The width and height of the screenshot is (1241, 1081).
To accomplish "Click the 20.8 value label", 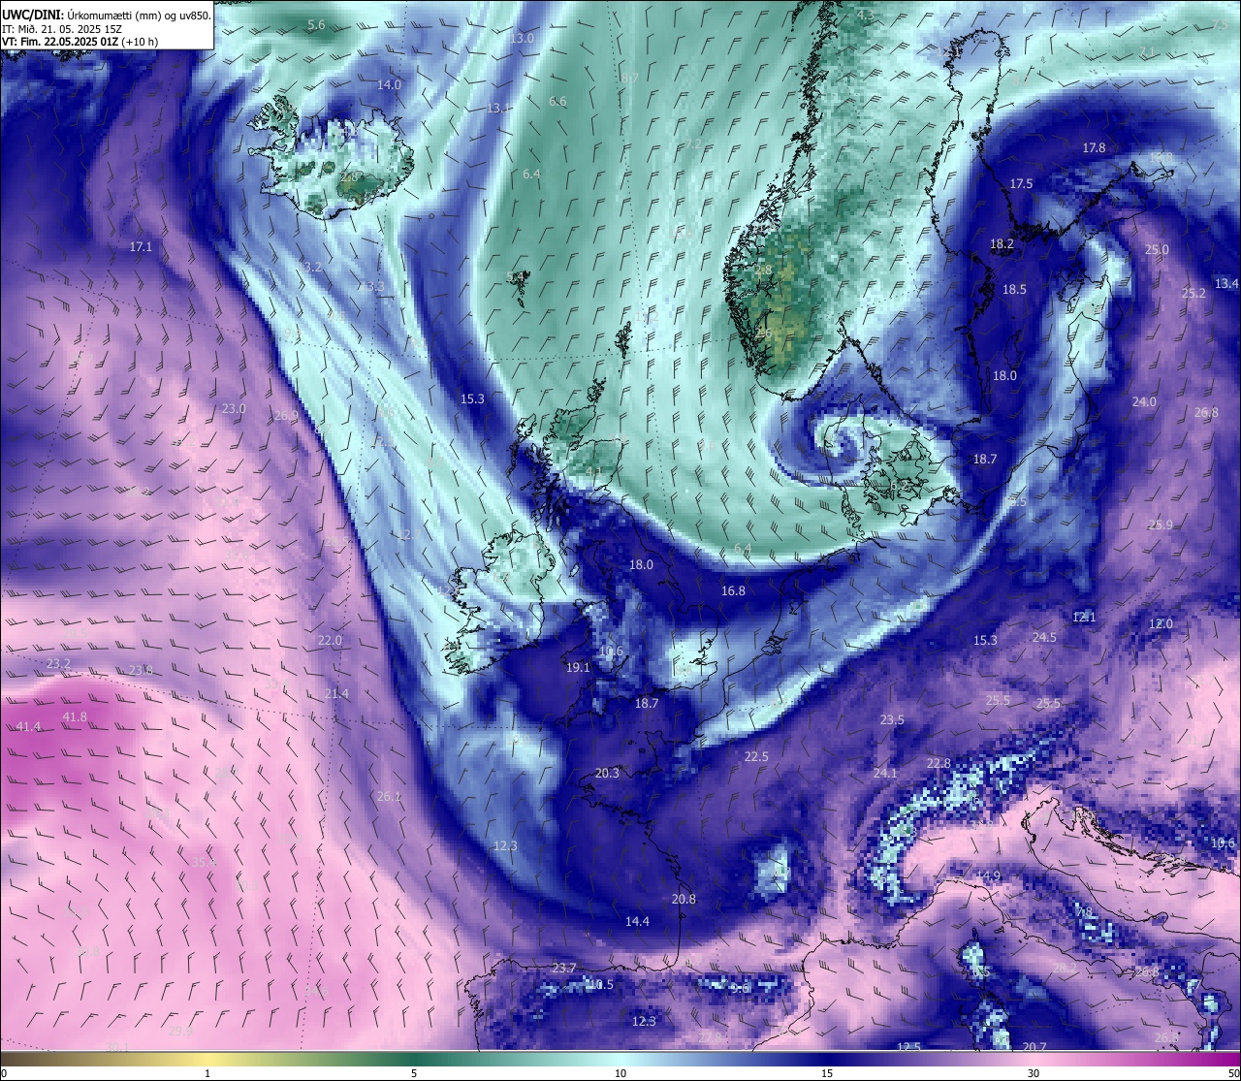I will click(x=684, y=900).
